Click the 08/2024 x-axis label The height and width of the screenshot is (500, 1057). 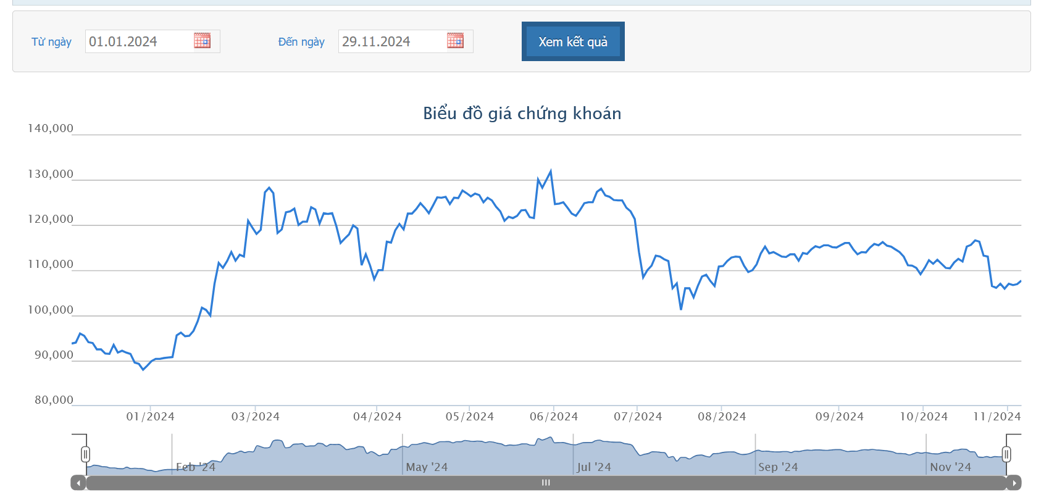point(722,417)
